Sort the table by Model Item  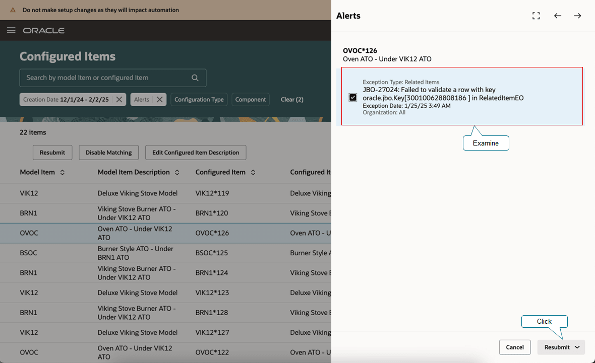(62, 172)
